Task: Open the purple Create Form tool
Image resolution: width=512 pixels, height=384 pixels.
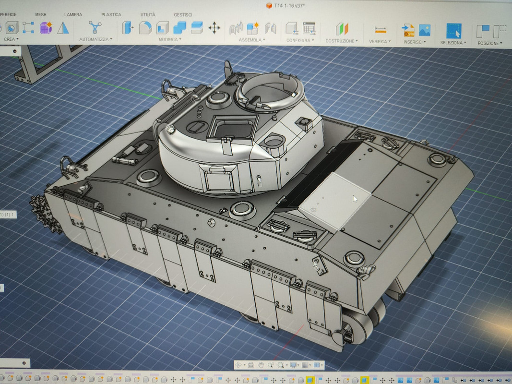Action: (x=46, y=28)
